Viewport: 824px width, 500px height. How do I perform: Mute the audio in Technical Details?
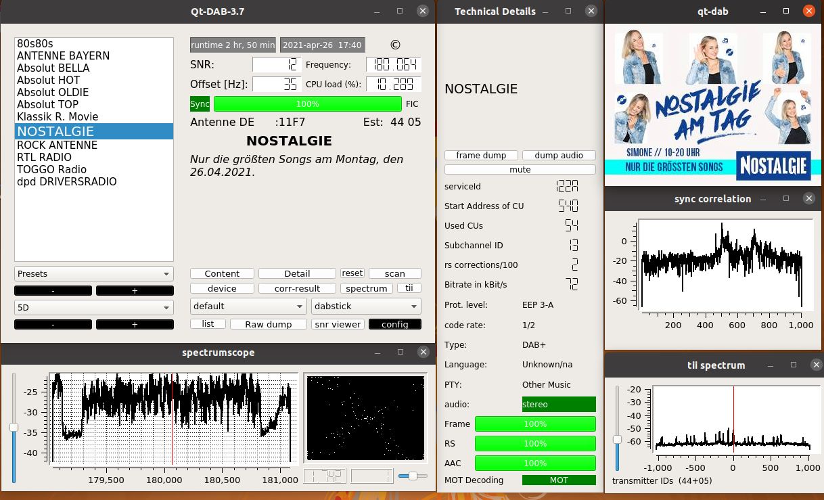pos(520,169)
